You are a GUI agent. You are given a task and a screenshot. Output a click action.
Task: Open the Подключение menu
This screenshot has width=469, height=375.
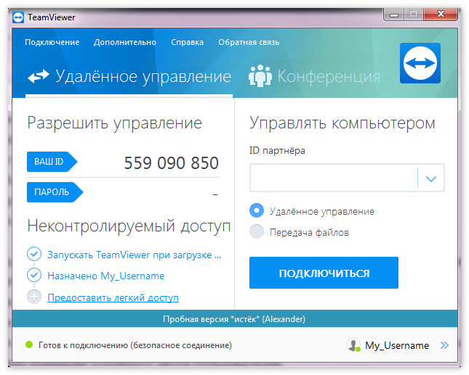52,42
